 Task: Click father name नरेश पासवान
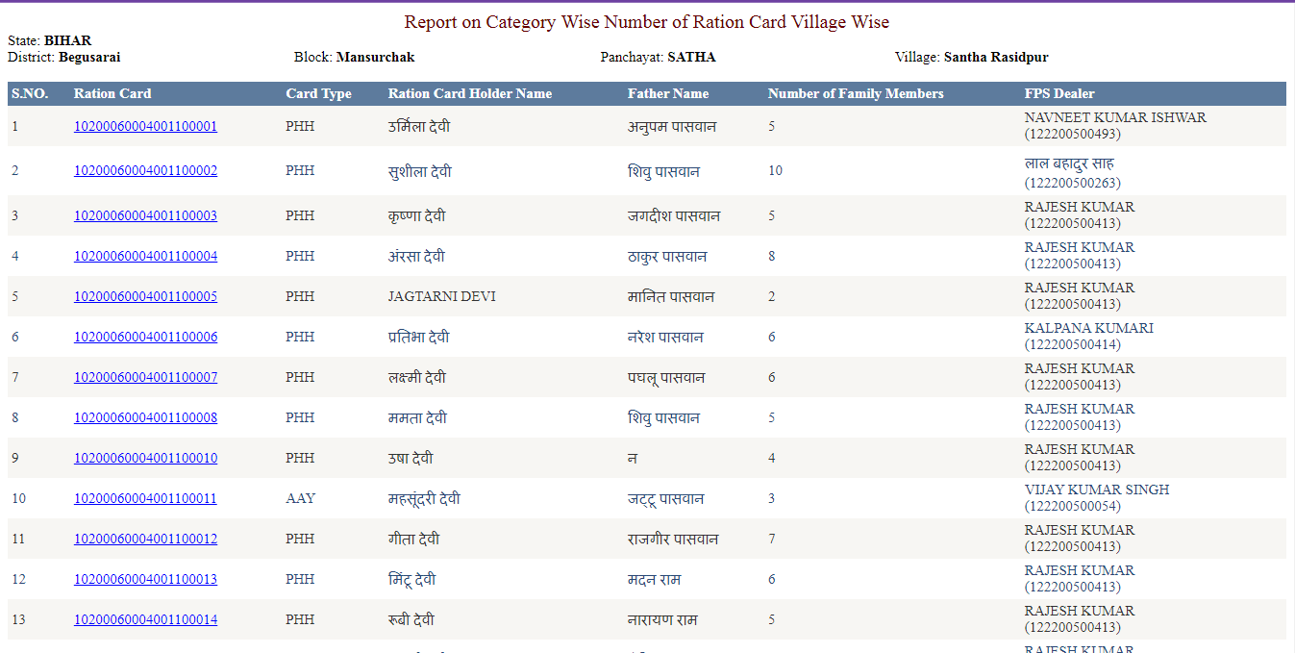click(665, 337)
